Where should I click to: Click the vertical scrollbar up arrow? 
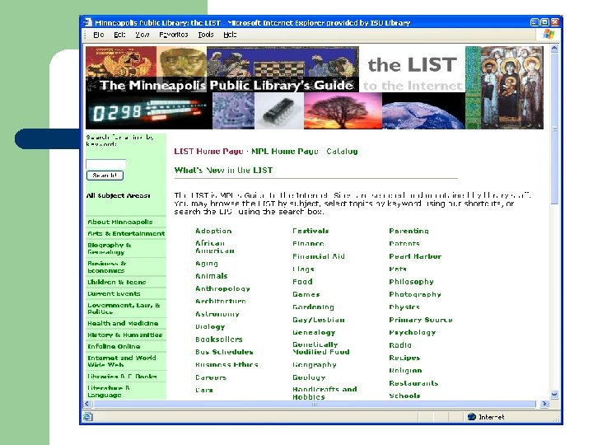(554, 49)
